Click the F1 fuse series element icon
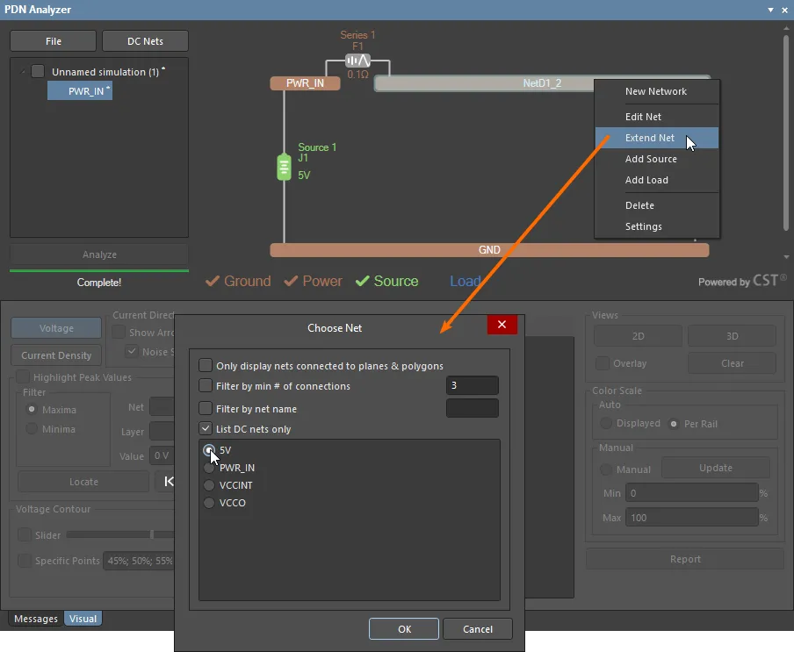 point(358,61)
